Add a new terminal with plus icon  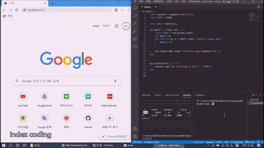coord(253,95)
